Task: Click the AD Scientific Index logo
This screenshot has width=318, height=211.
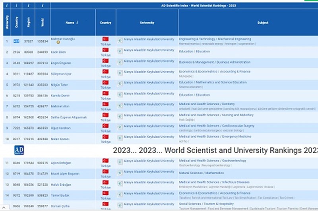Action: click(19, 150)
